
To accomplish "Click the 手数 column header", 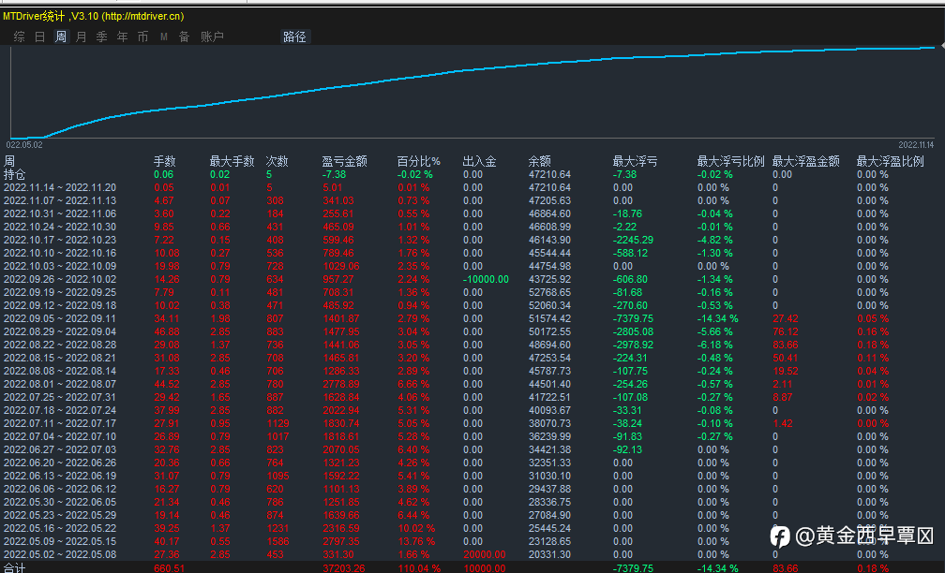I will point(165,161).
